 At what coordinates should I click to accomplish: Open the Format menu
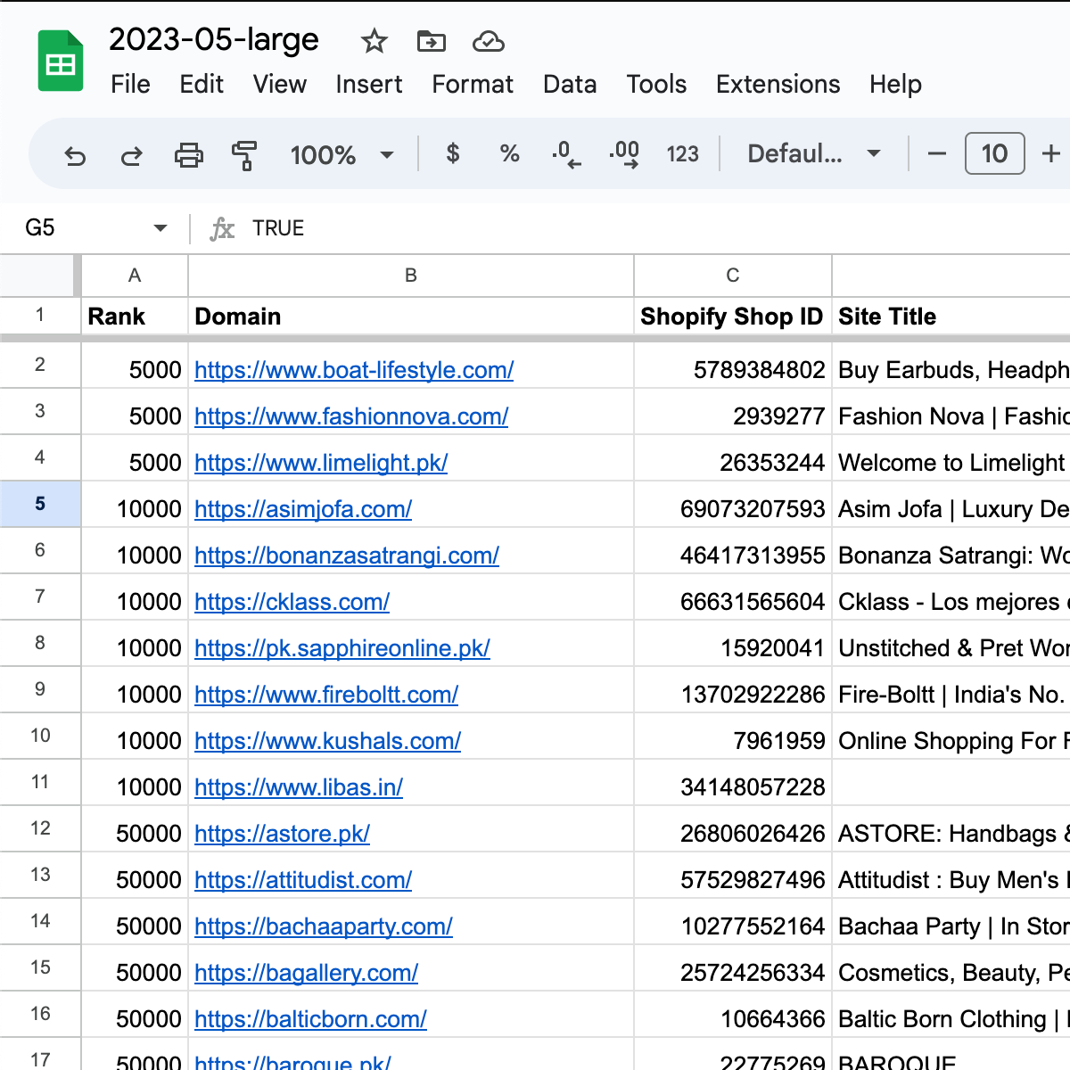[473, 84]
